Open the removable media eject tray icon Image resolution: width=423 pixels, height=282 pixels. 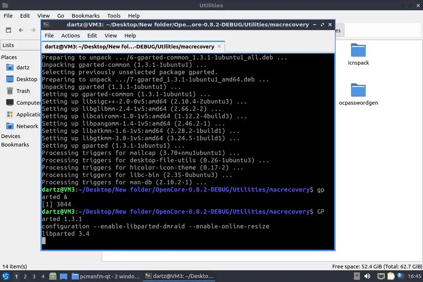(357, 276)
